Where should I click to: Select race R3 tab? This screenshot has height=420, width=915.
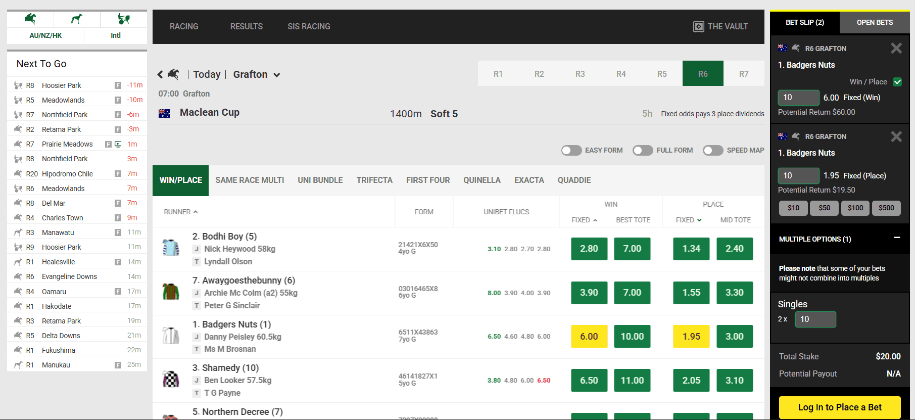pyautogui.click(x=580, y=74)
